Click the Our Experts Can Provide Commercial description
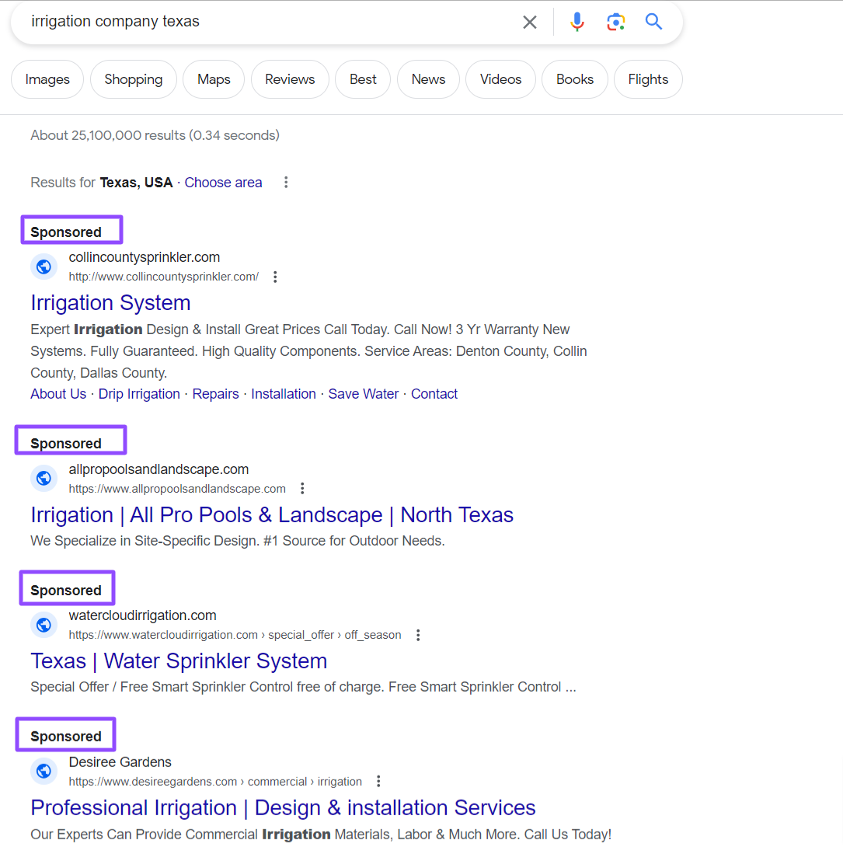The width and height of the screenshot is (843, 868). [x=321, y=835]
